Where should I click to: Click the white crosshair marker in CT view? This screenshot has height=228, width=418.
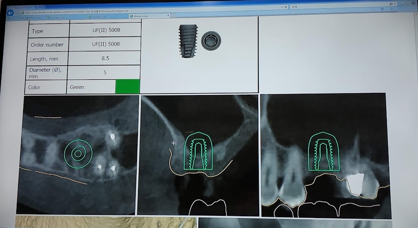point(173,143)
